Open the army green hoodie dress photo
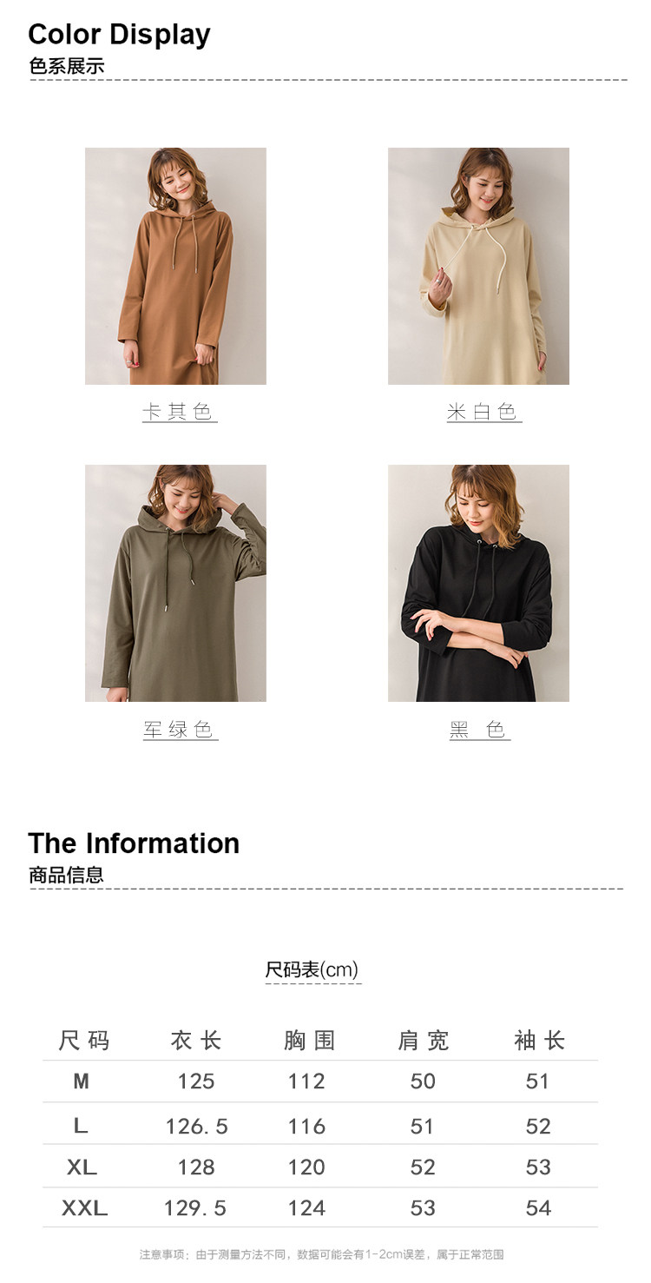651x1283 pixels. [175, 583]
